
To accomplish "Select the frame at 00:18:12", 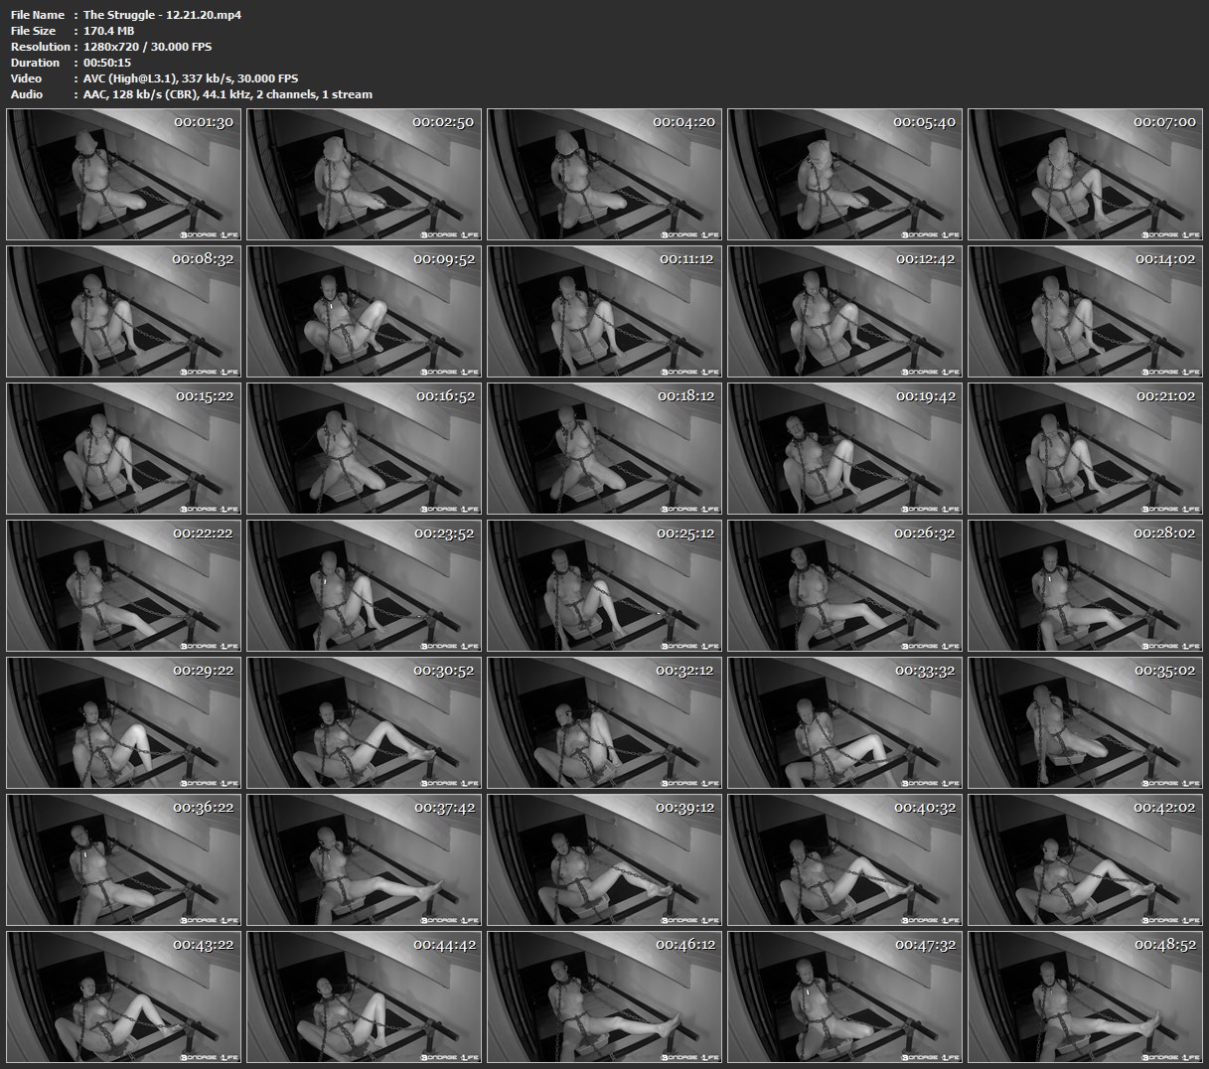I will [604, 448].
